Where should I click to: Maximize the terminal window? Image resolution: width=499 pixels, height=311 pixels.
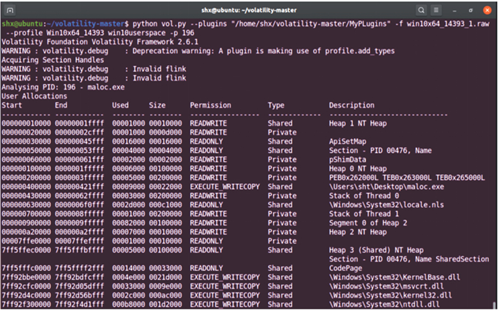tap(471, 10)
